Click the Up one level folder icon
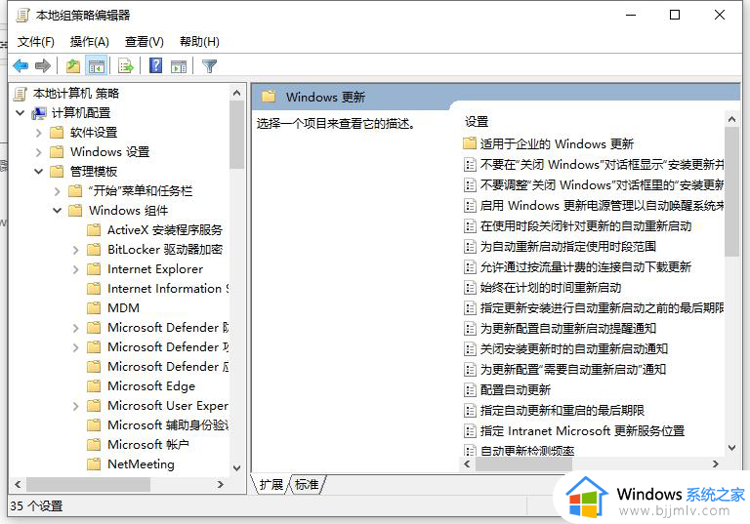Viewport: 750px width, 524px height. 73,65
